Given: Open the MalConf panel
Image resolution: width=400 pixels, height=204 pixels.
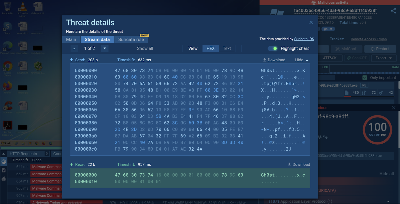Looking at the screenshot, I should 346,49.
